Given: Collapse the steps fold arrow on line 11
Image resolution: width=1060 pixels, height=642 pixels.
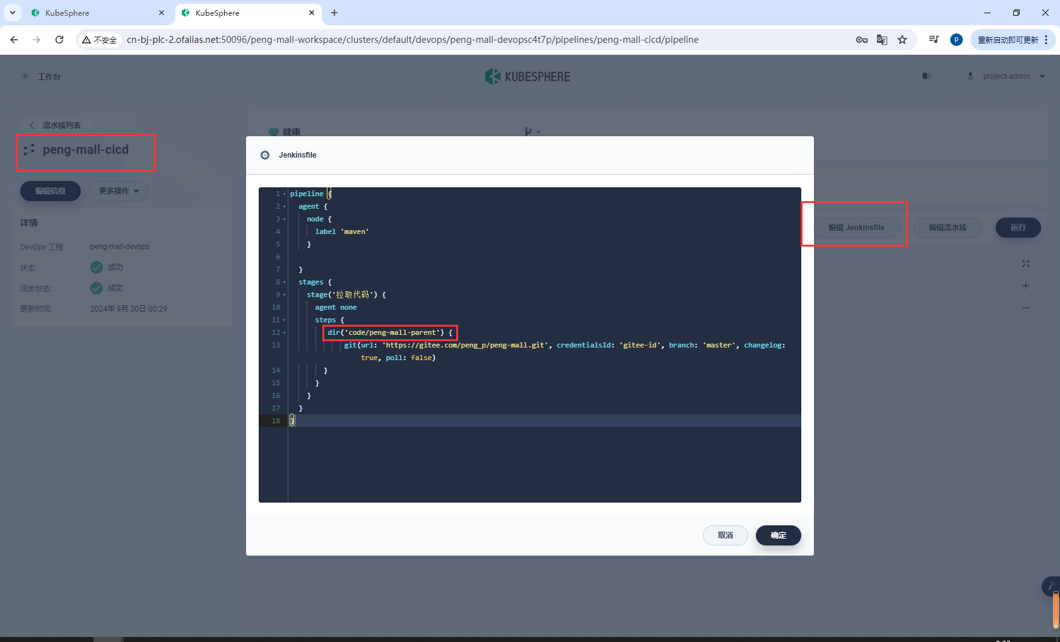Looking at the screenshot, I should [x=285, y=320].
